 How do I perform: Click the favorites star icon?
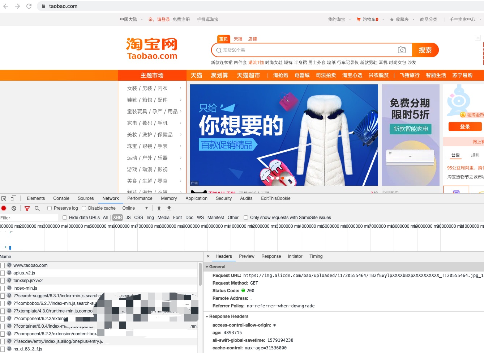click(x=392, y=20)
